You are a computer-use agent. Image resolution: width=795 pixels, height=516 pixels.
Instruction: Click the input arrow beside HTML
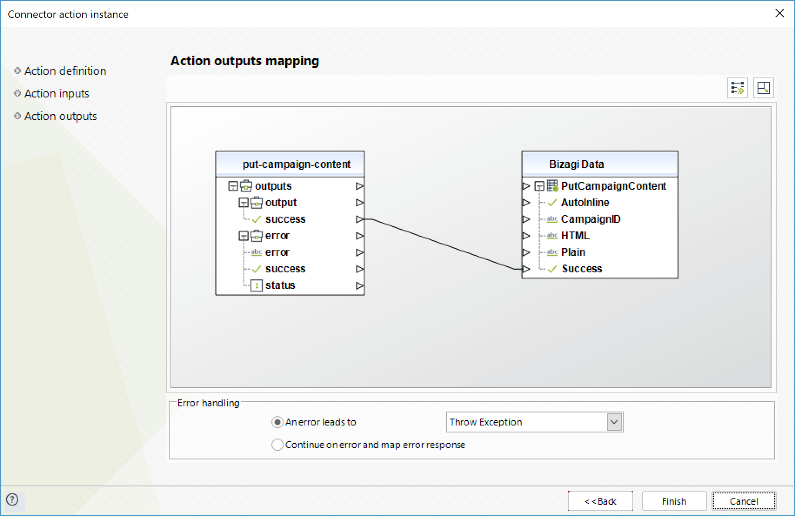pos(526,235)
